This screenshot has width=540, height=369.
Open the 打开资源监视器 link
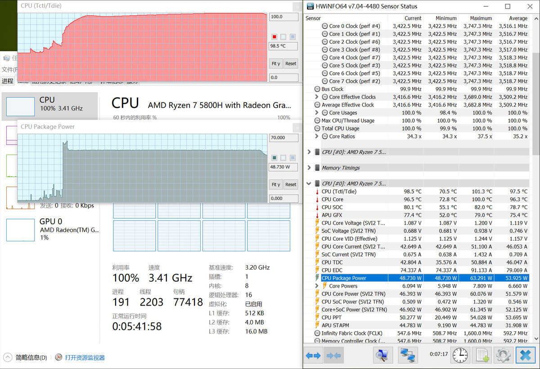coord(85,358)
